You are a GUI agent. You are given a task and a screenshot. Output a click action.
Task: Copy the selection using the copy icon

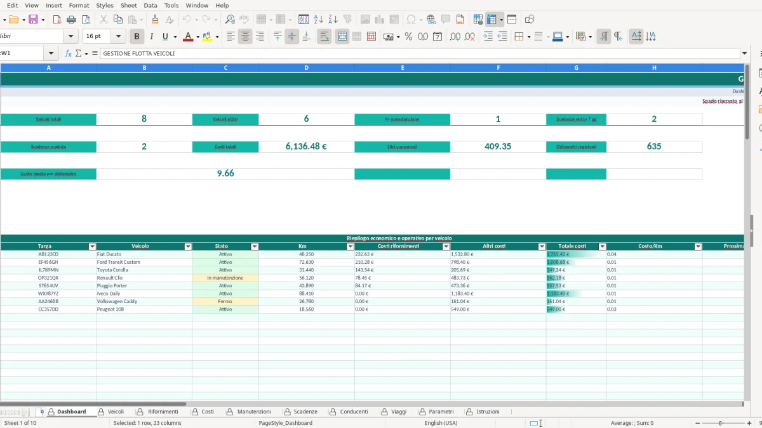(117, 20)
